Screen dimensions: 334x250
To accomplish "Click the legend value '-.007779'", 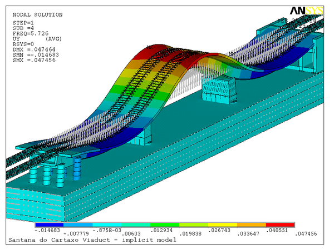I will [76, 234].
